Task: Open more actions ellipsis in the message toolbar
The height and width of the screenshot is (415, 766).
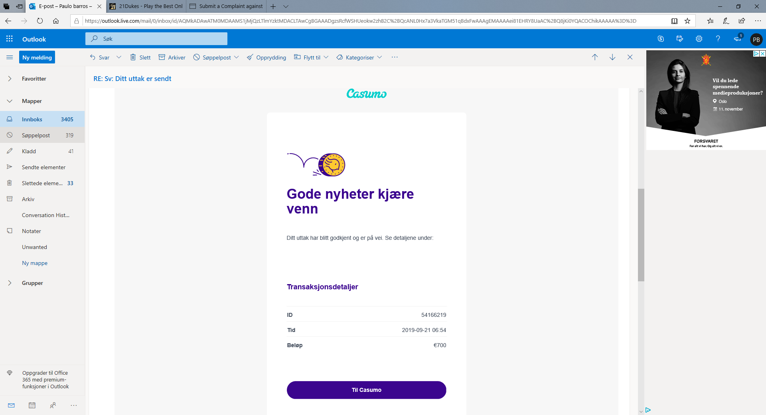Action: click(x=395, y=57)
